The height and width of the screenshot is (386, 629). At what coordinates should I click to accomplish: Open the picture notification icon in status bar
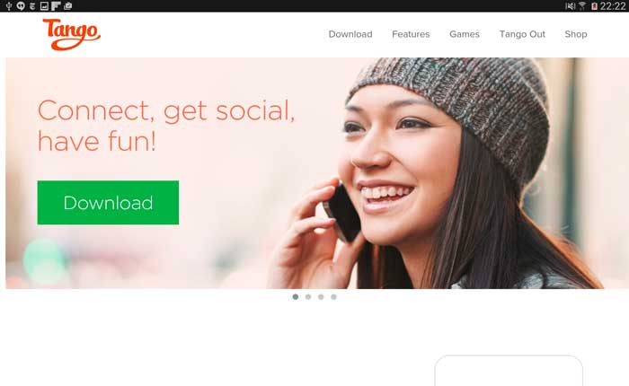[44, 6]
